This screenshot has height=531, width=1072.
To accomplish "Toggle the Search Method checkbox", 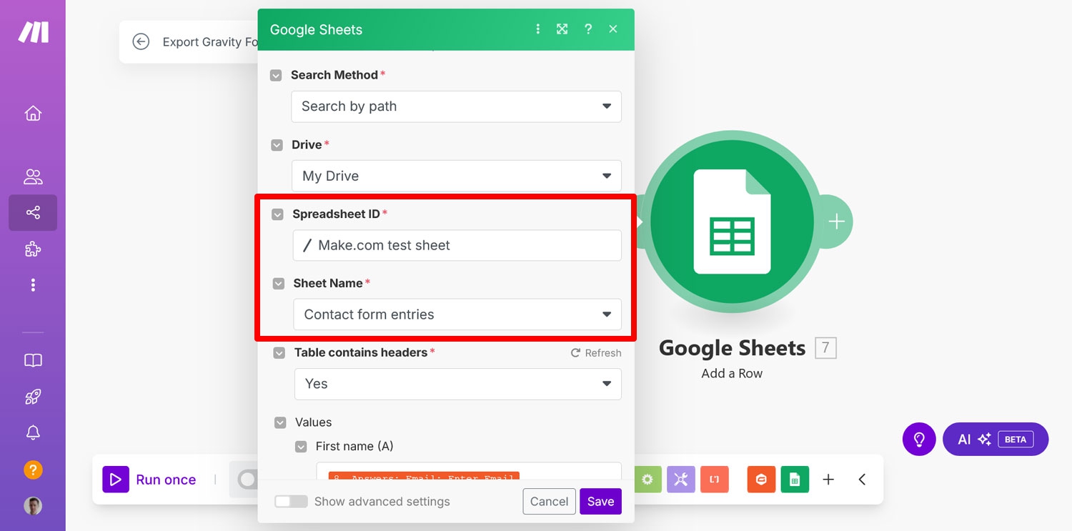I will click(276, 75).
